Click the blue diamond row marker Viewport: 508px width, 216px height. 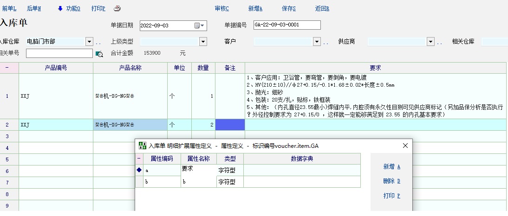(x=139, y=170)
